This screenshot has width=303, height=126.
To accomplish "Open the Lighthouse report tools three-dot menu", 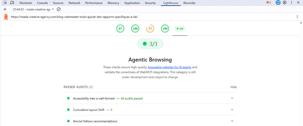I will pyautogui.click(x=297, y=17).
